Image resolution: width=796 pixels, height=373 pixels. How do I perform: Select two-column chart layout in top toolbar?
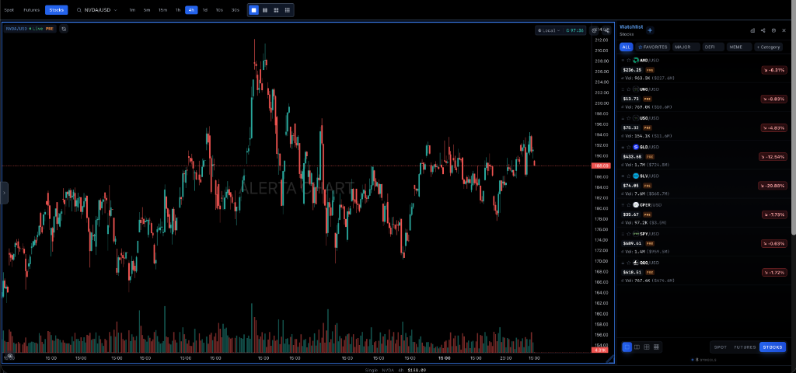tap(265, 10)
